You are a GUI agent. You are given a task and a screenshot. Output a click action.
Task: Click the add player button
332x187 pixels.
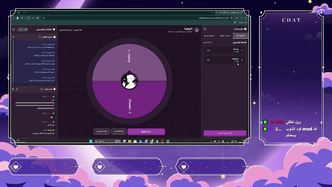click(119, 131)
